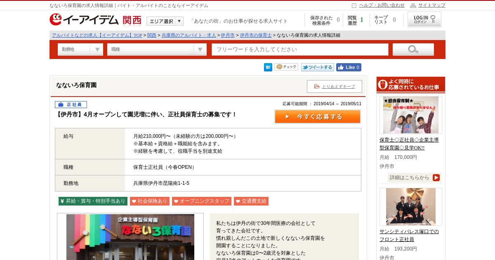495x260 pixels.
Task: Open 伊丹市の保育士 breadcrumb link
Action: (x=256, y=35)
